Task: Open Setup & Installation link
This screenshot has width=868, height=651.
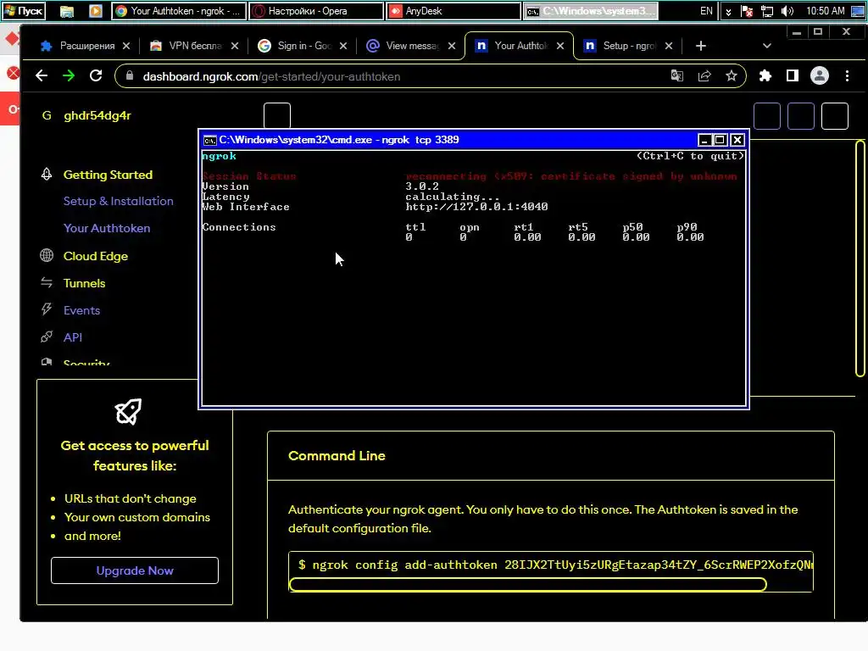Action: click(x=119, y=202)
